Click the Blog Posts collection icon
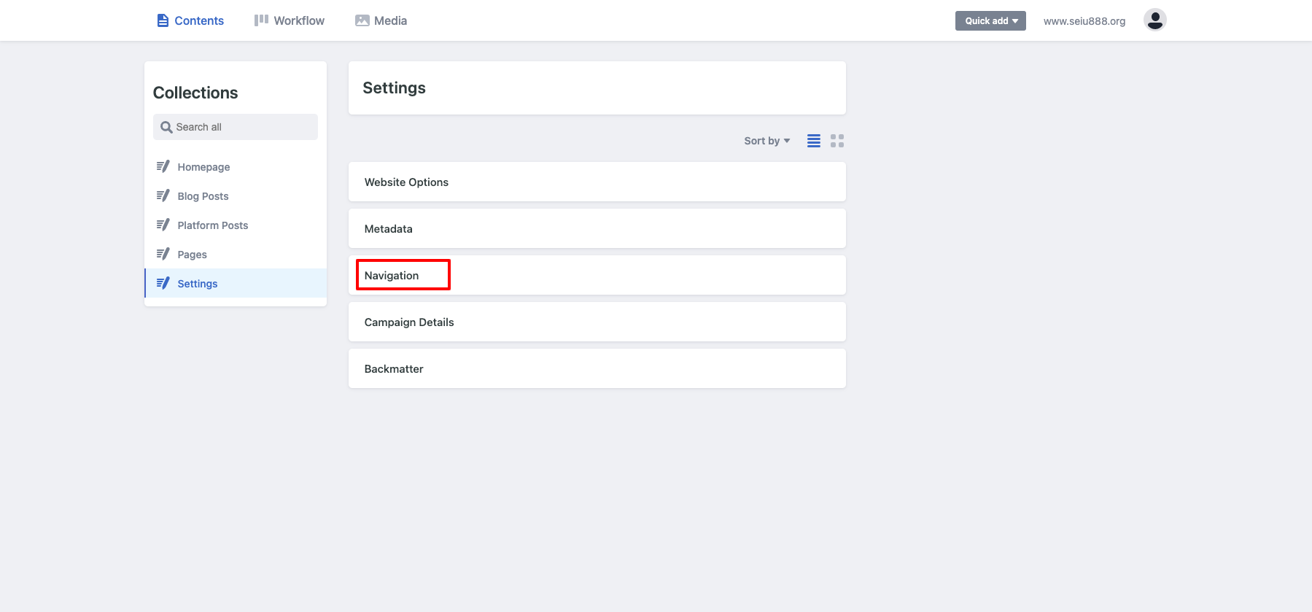This screenshot has width=1312, height=612. click(163, 195)
